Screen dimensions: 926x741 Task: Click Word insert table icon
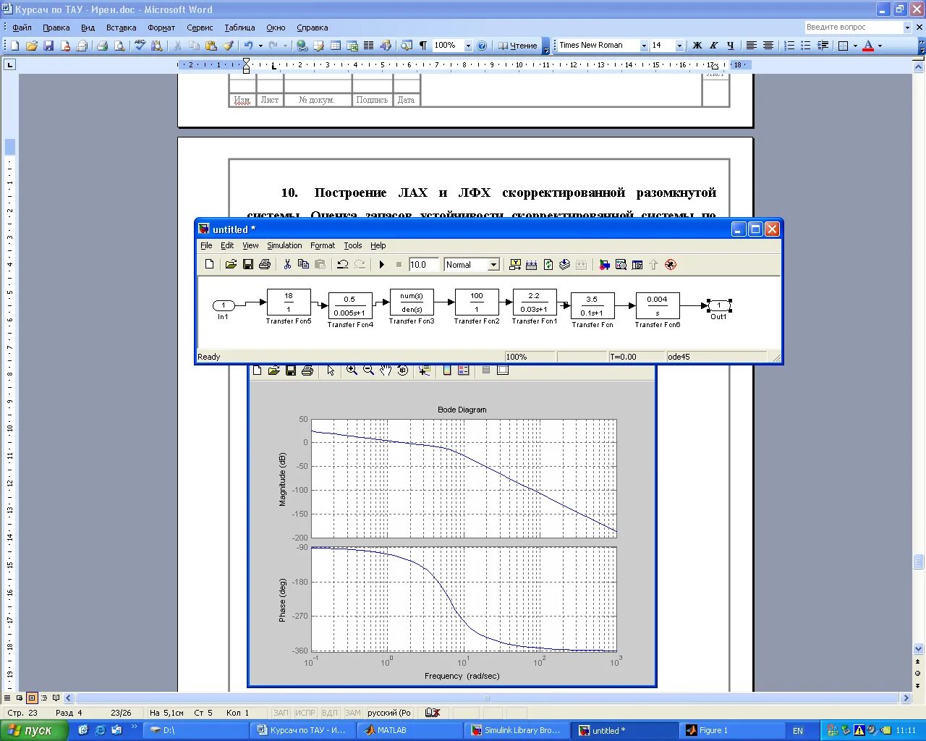pos(336,46)
